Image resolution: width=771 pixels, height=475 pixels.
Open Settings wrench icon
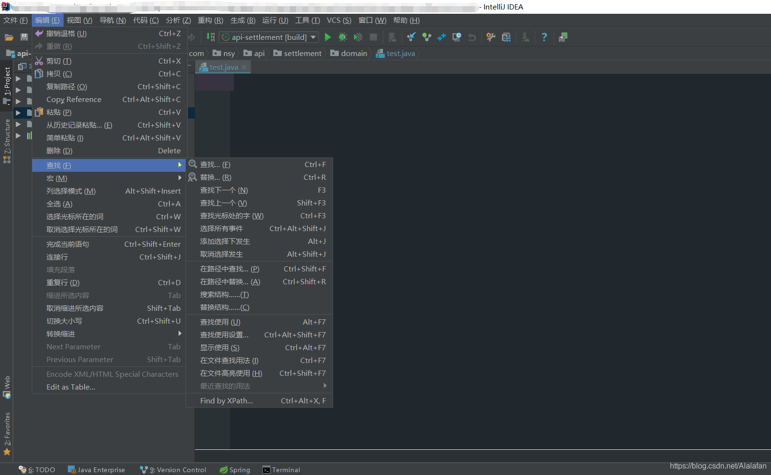point(491,37)
